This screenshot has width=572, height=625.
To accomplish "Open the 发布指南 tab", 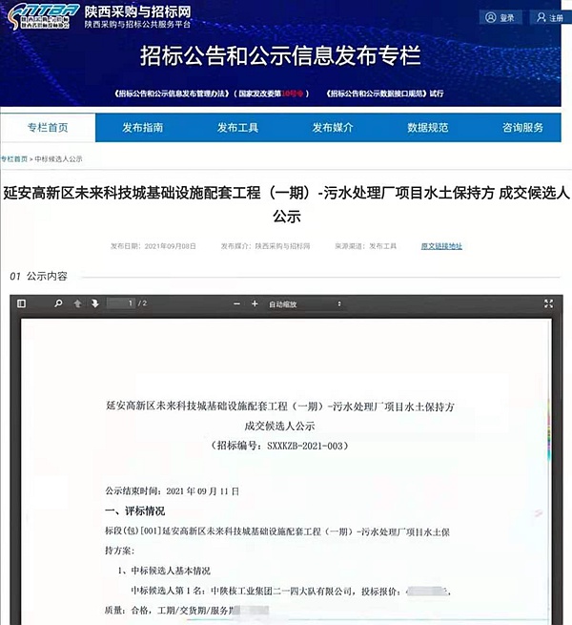I will coord(142,128).
